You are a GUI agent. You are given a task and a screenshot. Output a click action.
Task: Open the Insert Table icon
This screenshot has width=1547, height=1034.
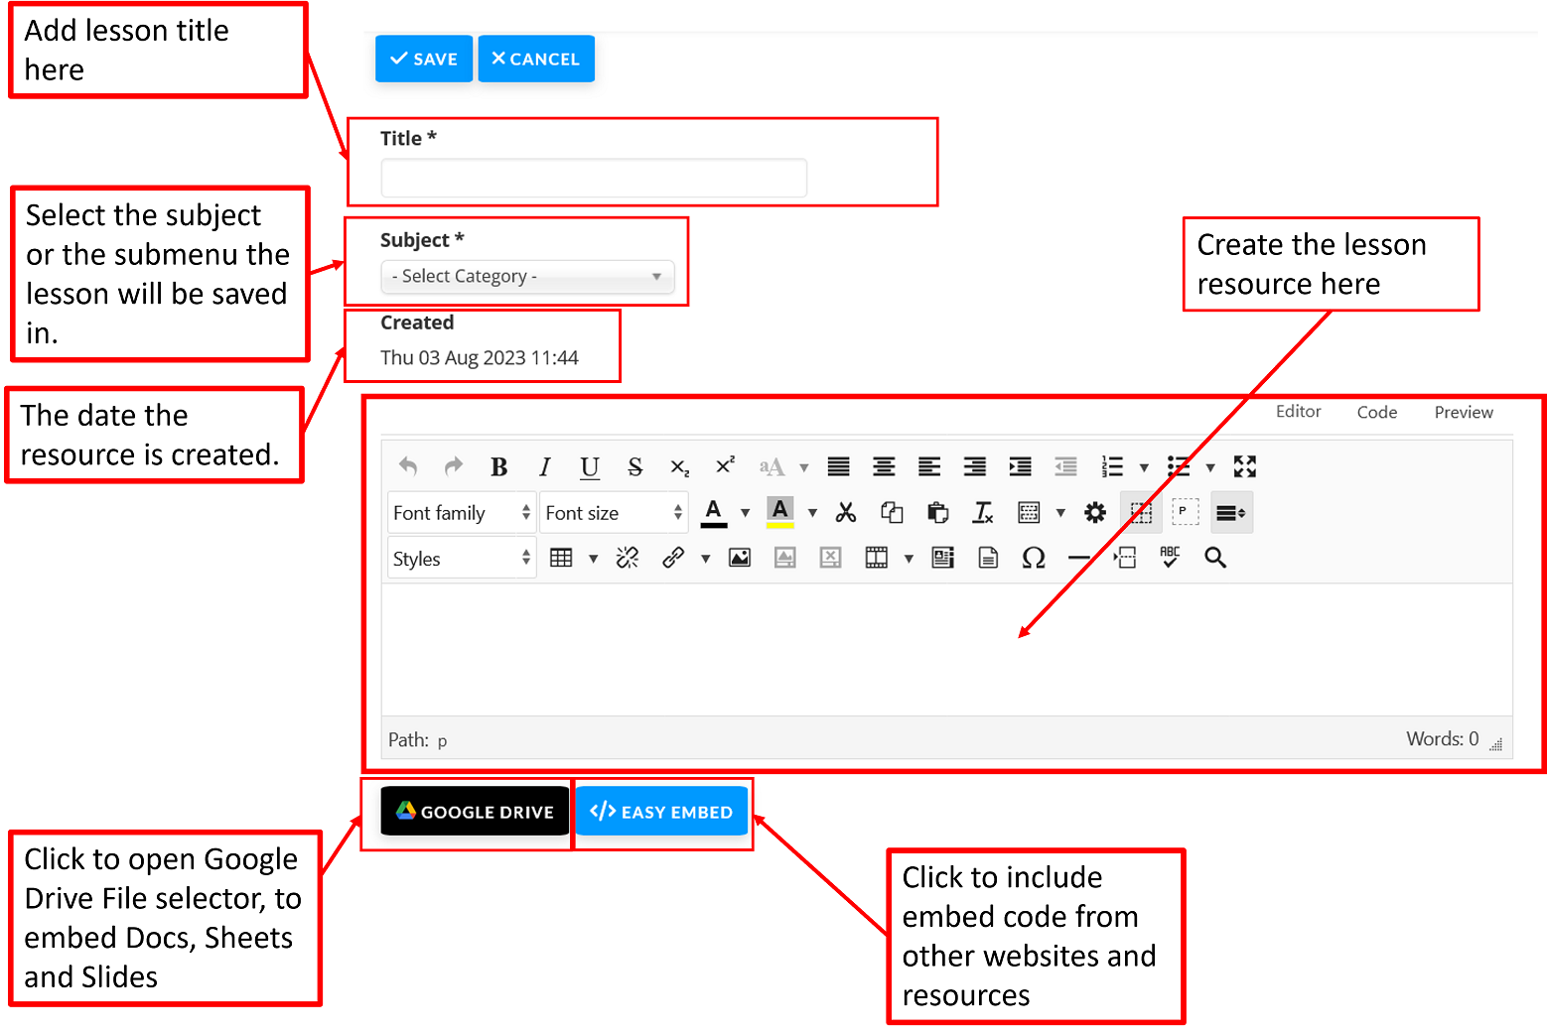point(563,558)
